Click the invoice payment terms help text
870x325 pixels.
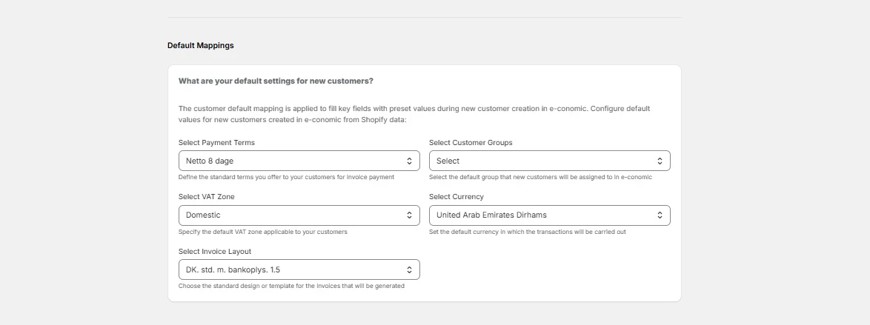(x=286, y=177)
